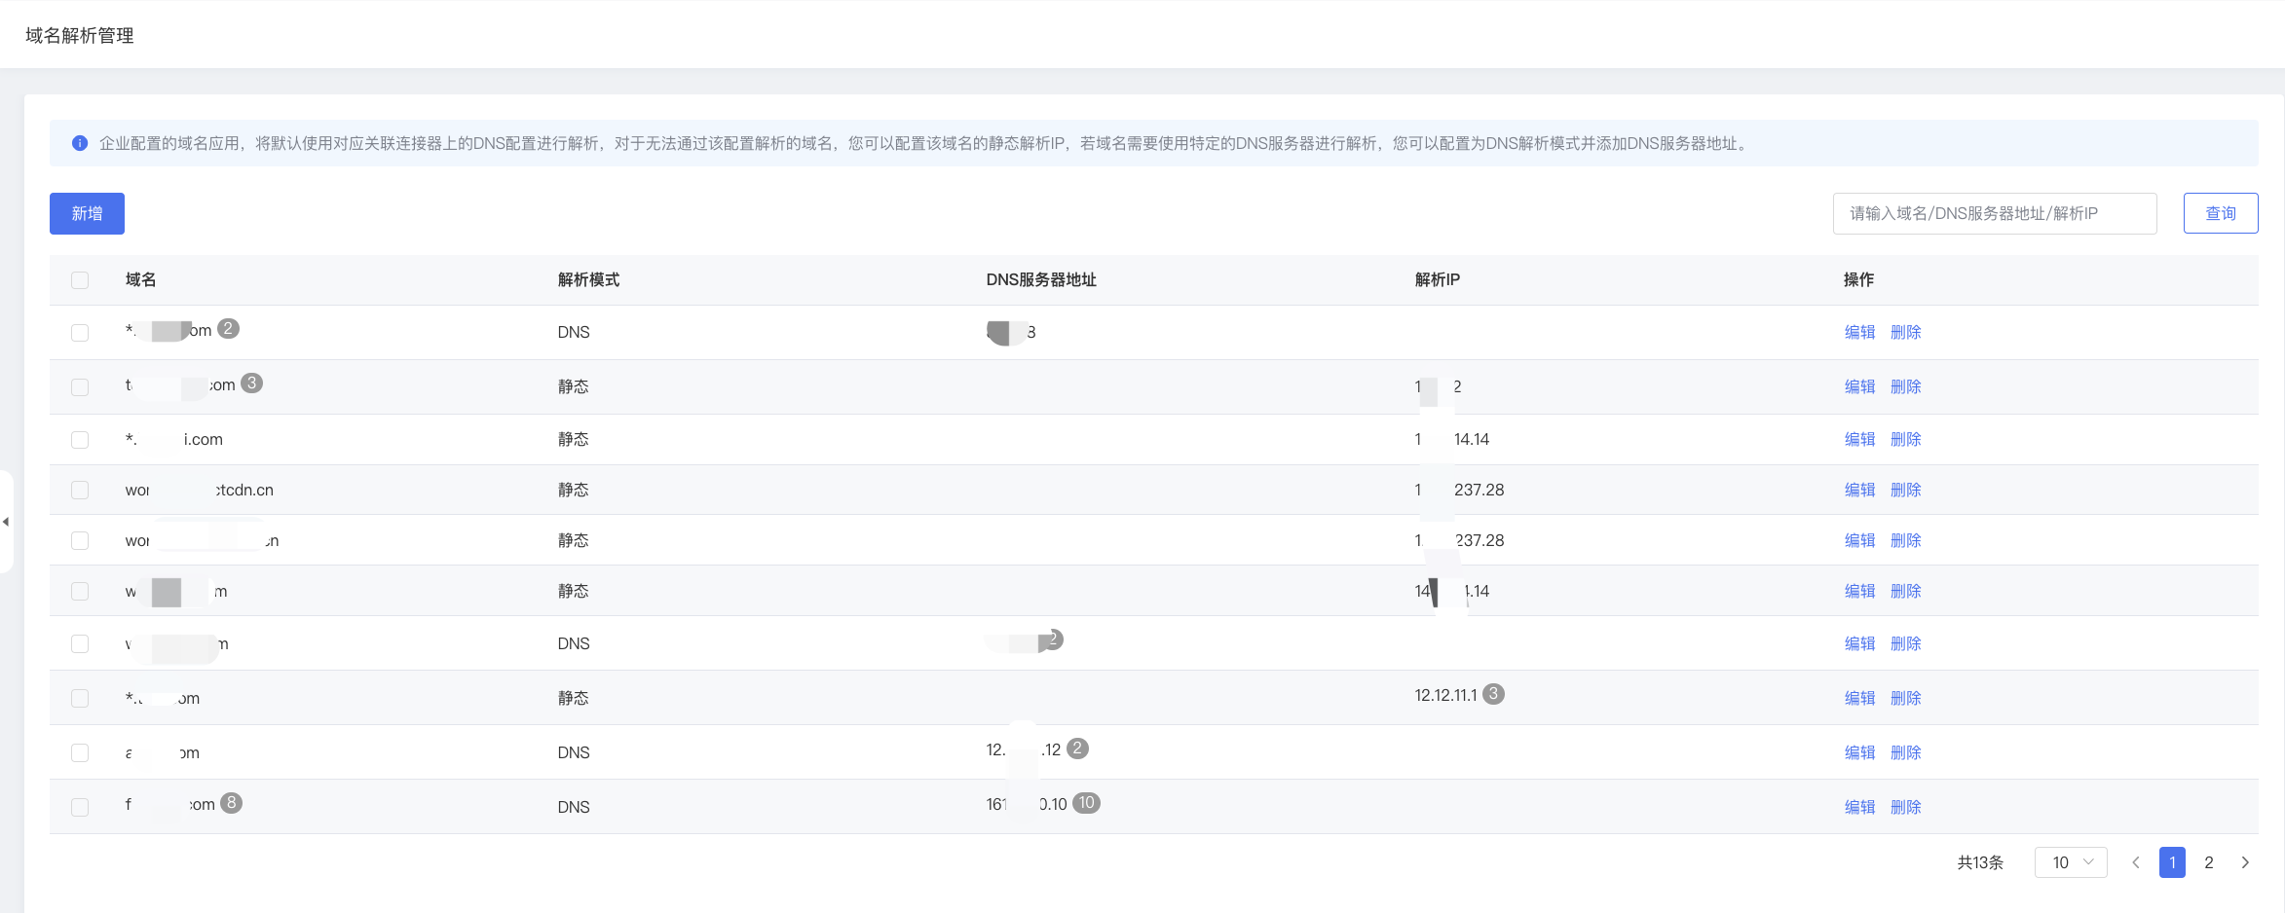The image size is (2285, 913).
Task: Click 编辑 in the first DNS row
Action: coord(1859,333)
